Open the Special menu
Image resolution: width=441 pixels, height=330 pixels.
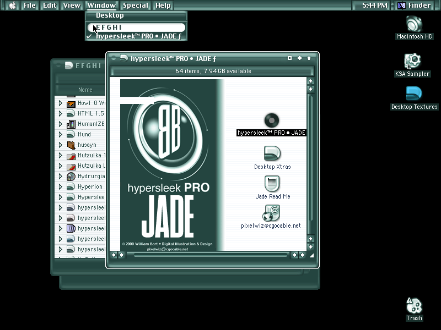136,5
